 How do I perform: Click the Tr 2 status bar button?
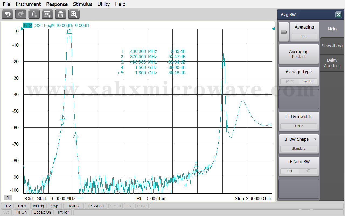[x=7, y=206]
